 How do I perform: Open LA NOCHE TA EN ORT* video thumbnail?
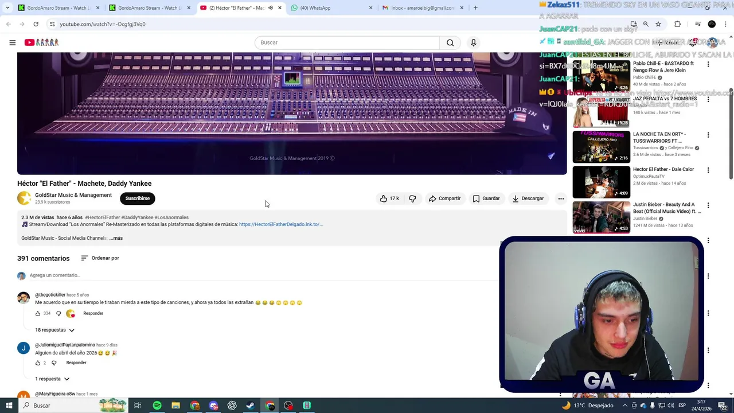coord(601,146)
